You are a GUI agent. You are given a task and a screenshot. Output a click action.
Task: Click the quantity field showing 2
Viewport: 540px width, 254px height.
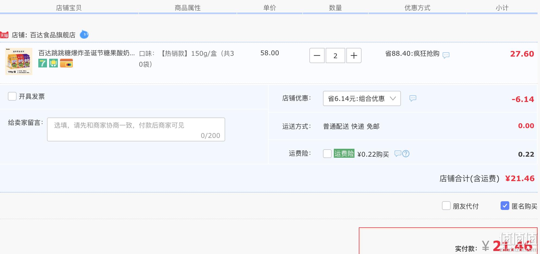pos(335,55)
